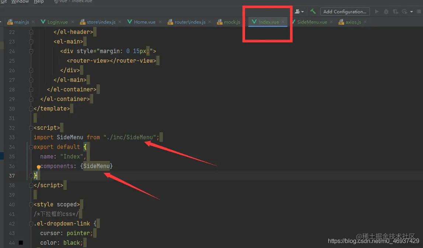423x248 pixels.
Task: Click line number 37 in the gutter
Action: click(x=12, y=176)
